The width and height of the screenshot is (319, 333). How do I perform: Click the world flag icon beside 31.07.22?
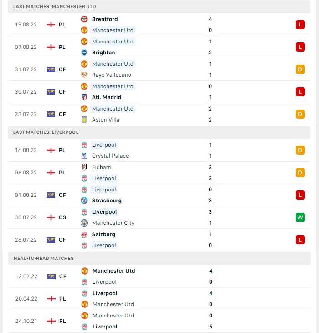click(51, 69)
